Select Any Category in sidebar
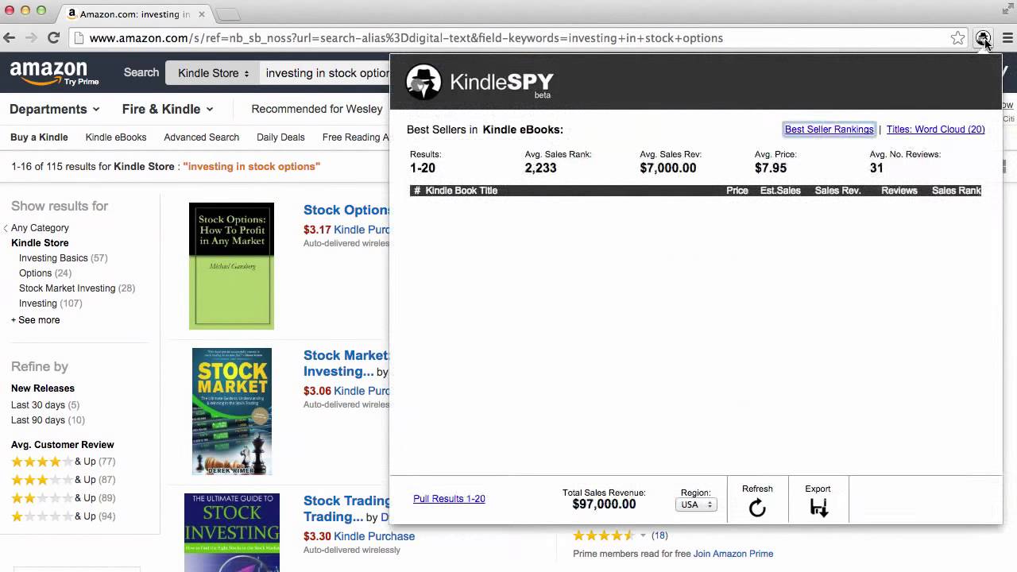The width and height of the screenshot is (1017, 572). click(40, 228)
